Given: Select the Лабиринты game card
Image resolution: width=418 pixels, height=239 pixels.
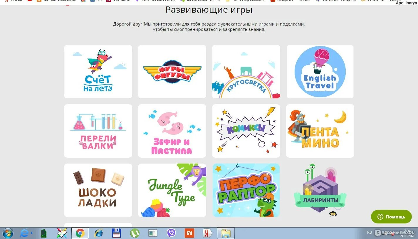Looking at the screenshot, I should coord(320,190).
